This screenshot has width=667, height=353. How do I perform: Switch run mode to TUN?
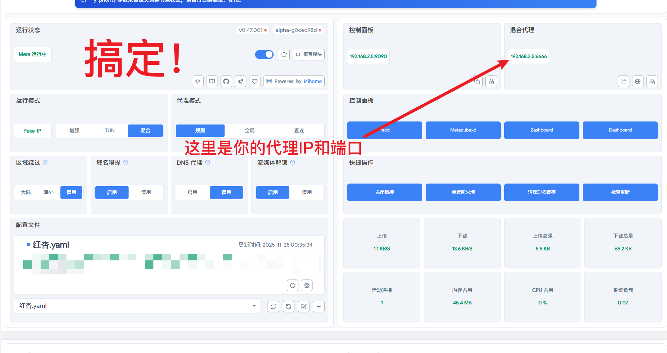click(110, 131)
